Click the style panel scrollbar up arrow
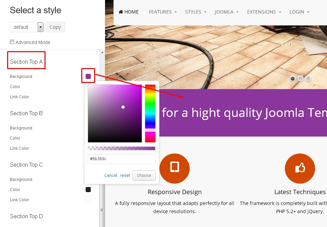 click(102, 53)
